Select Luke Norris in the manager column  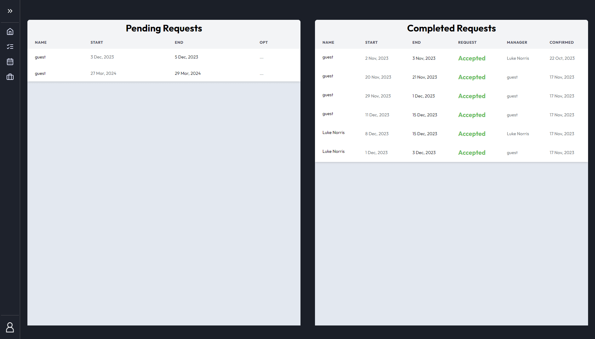(518, 58)
